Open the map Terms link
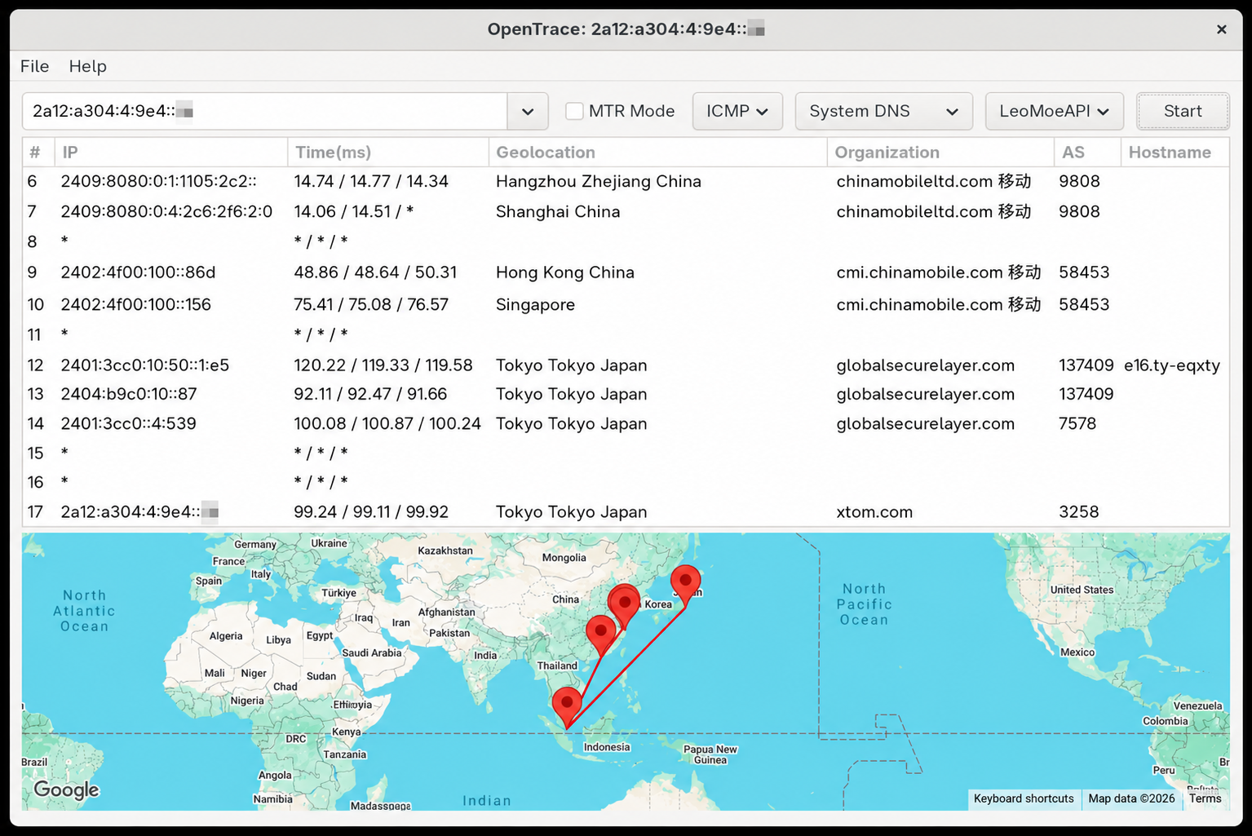The width and height of the screenshot is (1252, 836). coord(1205,798)
